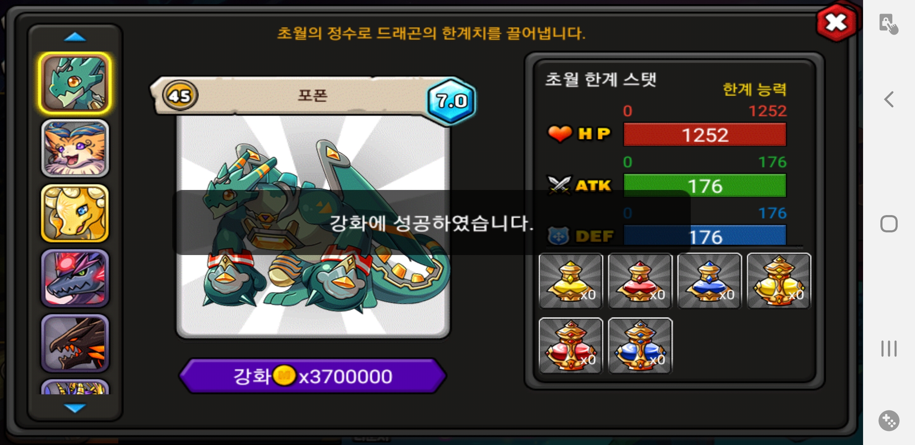This screenshot has width=915, height=445.
Task: Tap the red HP bar showing 1252
Action: (x=705, y=135)
